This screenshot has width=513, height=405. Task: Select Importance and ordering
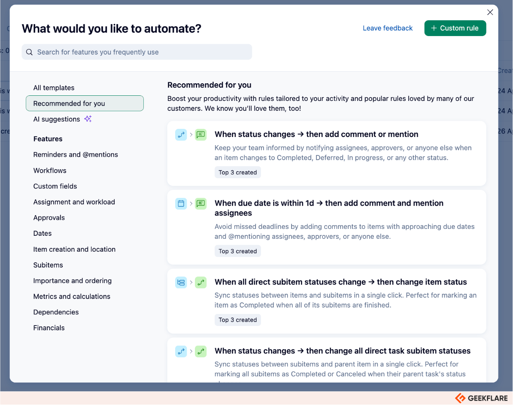(72, 281)
